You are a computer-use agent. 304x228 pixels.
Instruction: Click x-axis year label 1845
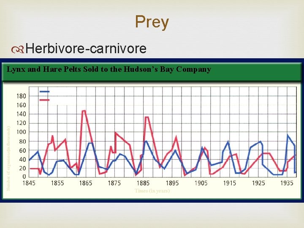click(29, 183)
